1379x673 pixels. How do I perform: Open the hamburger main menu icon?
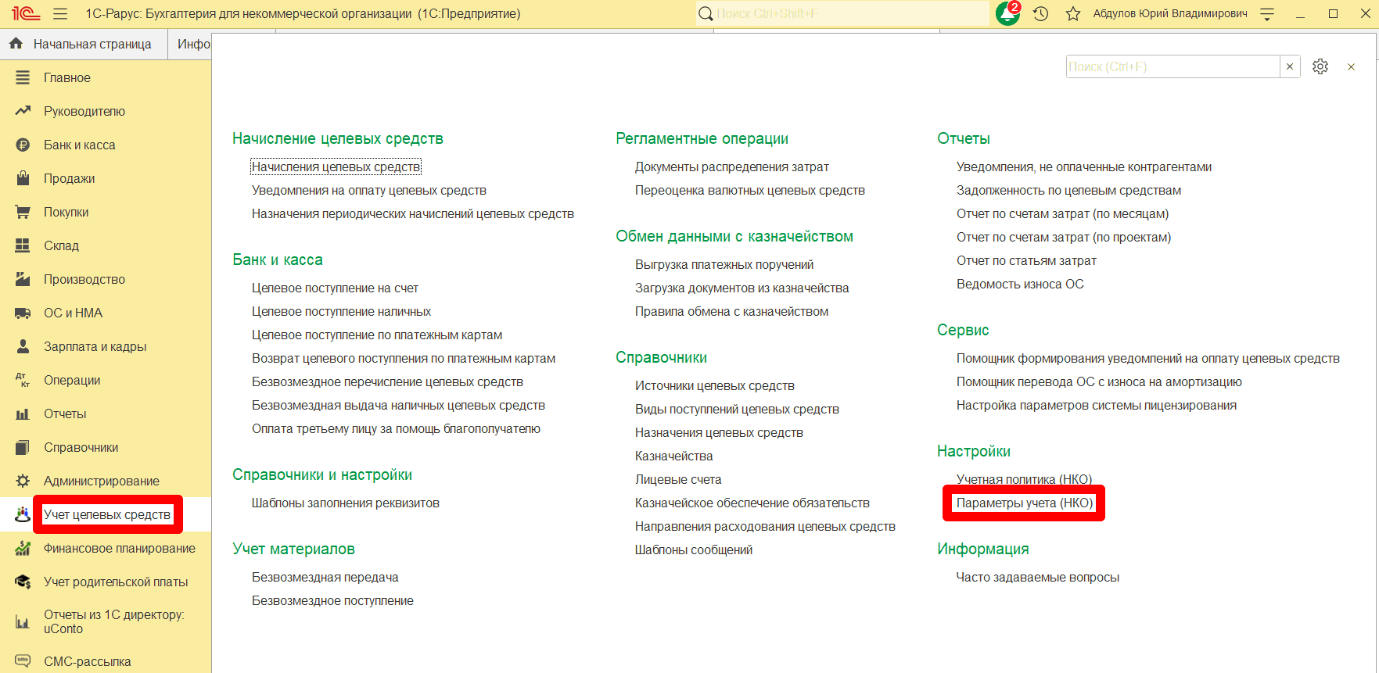[60, 14]
